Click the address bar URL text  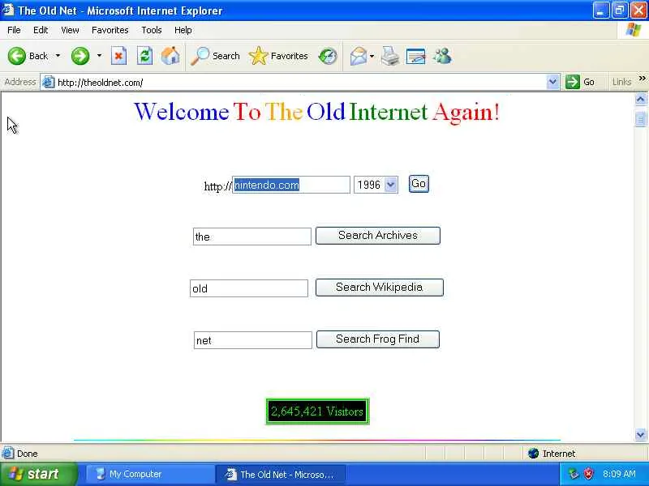pyautogui.click(x=101, y=83)
